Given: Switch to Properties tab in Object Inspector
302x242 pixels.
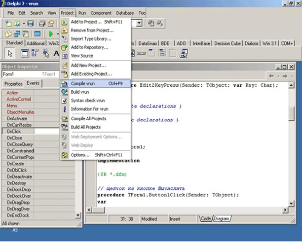Looking at the screenshot, I should (13, 84).
